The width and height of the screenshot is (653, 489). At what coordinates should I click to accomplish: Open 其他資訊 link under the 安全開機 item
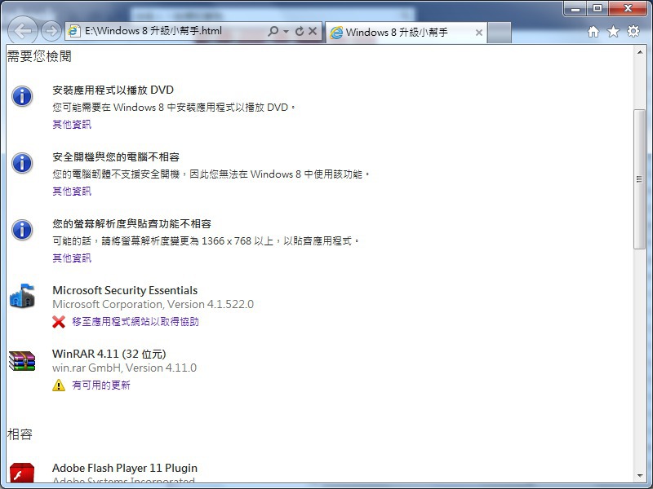[x=72, y=191]
